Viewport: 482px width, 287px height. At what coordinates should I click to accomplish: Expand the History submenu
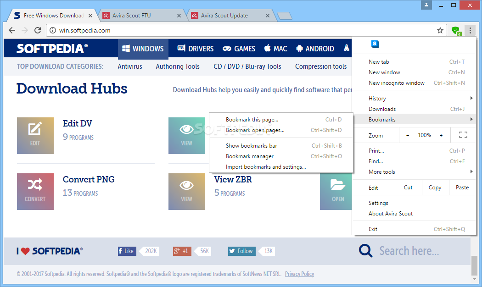click(414, 98)
